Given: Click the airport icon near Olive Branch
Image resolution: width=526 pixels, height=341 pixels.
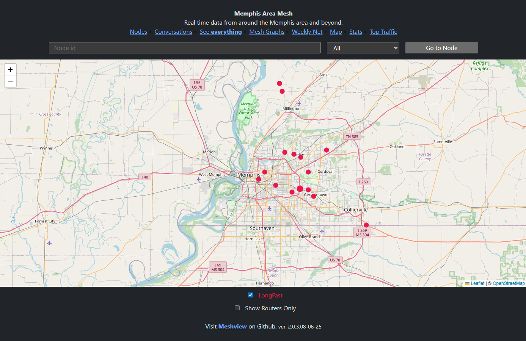Looking at the screenshot, I should click(322, 231).
